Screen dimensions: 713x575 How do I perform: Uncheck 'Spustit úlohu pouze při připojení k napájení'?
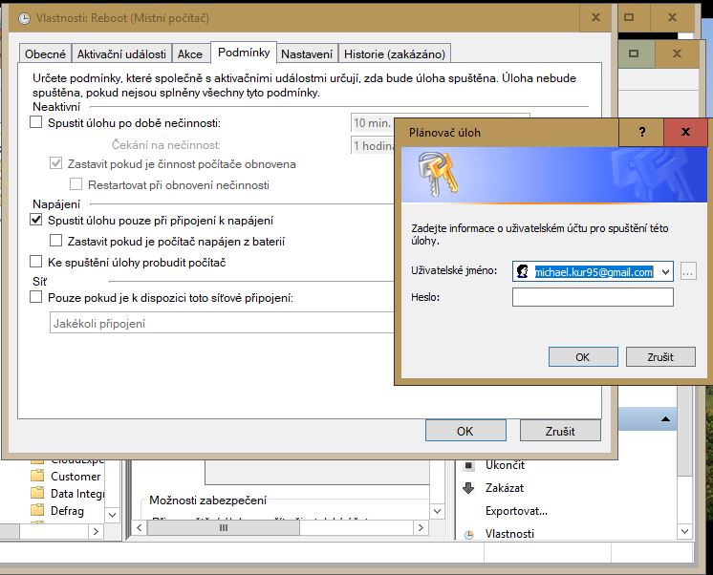[x=36, y=221]
